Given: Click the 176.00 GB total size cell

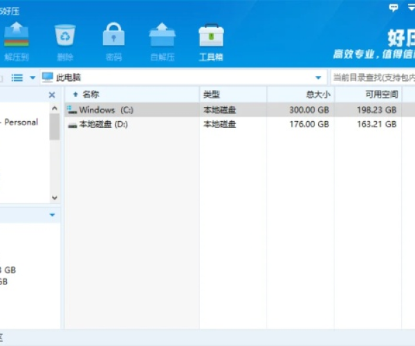Looking at the screenshot, I should 309,124.
